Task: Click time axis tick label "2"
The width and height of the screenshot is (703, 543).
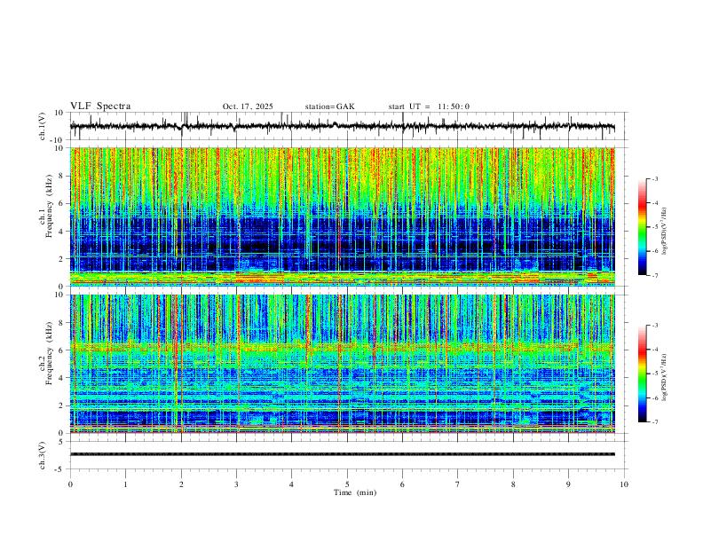Action: pyautogui.click(x=181, y=484)
